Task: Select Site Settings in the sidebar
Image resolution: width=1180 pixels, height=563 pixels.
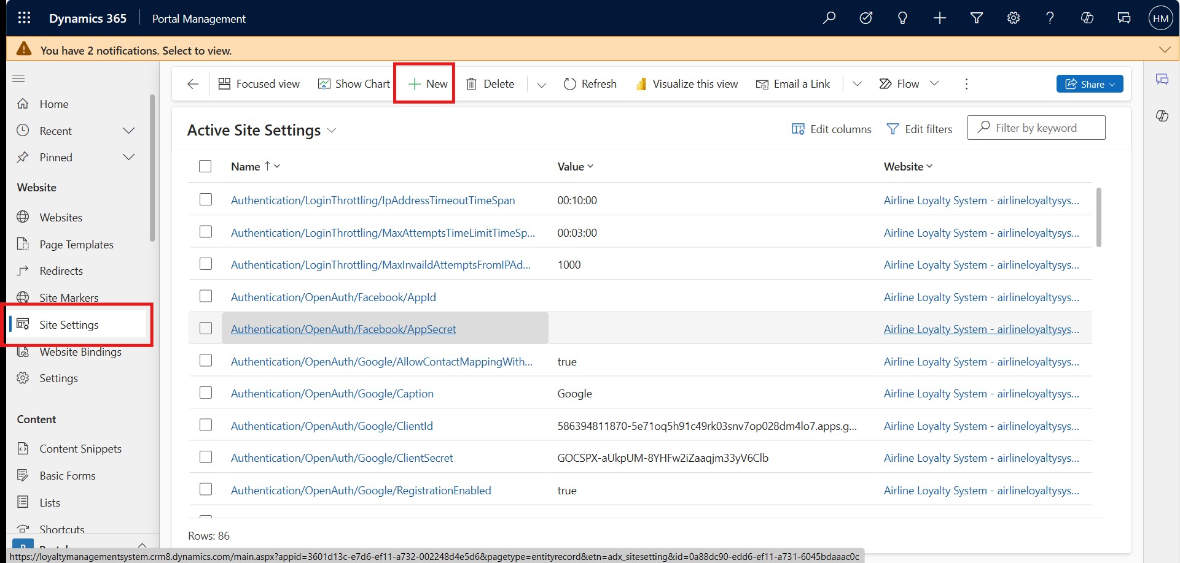Action: [x=69, y=324]
